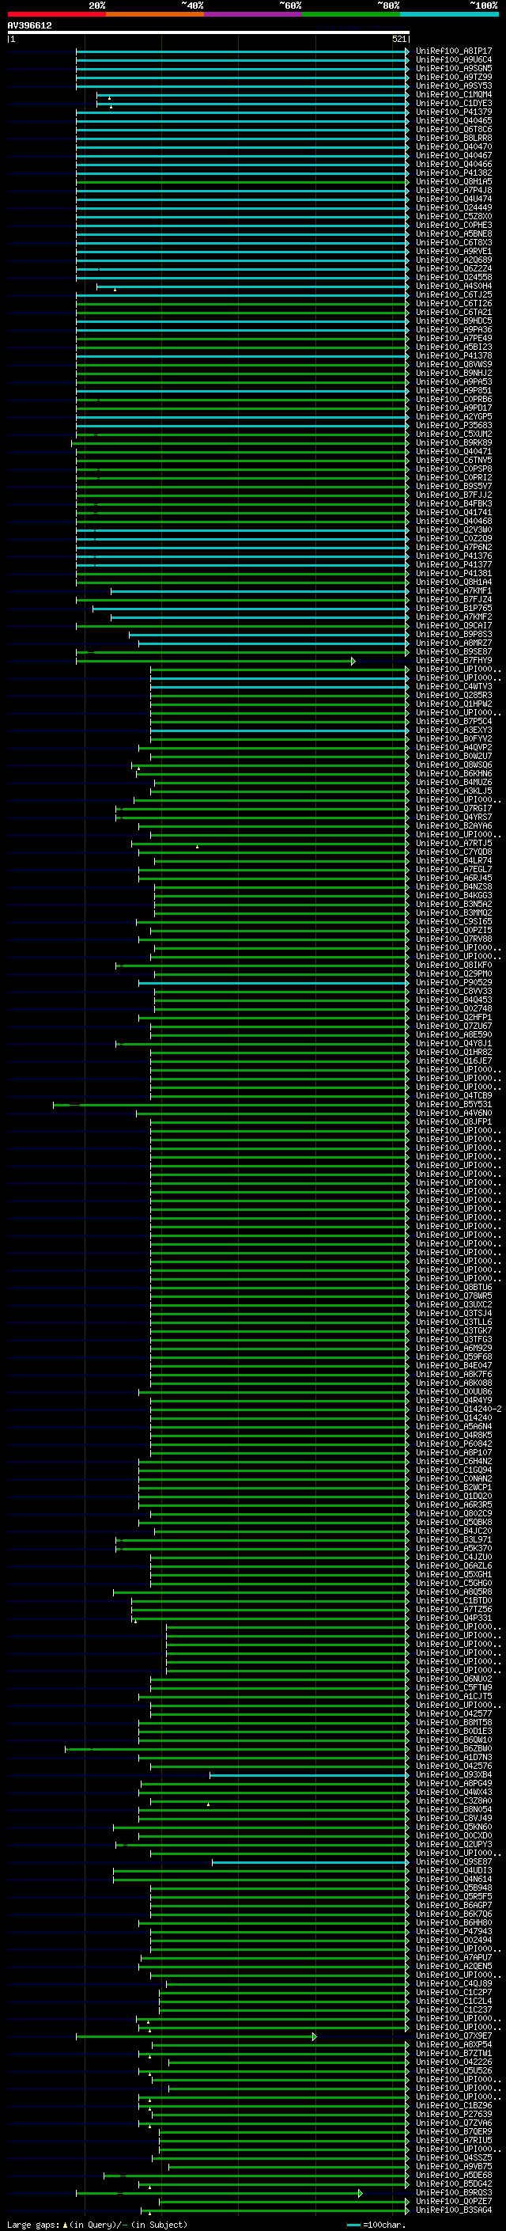Select hit label UniRef100_B6AGP7
The height and width of the screenshot is (2231, 506).
[x=454, y=1906]
